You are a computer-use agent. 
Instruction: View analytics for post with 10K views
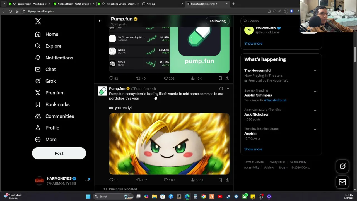(x=196, y=78)
